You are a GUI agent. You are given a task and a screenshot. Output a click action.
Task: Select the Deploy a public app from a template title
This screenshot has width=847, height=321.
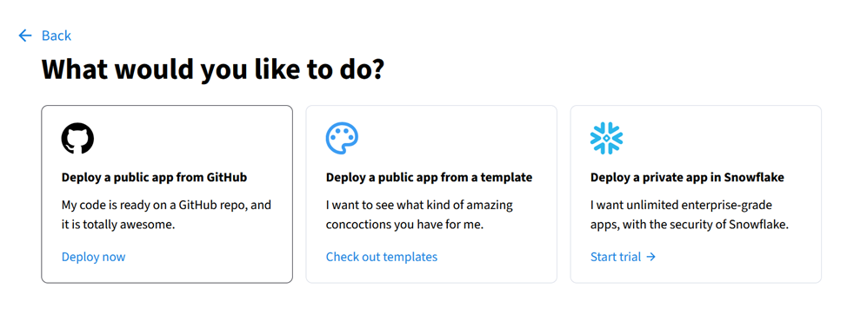tap(429, 177)
